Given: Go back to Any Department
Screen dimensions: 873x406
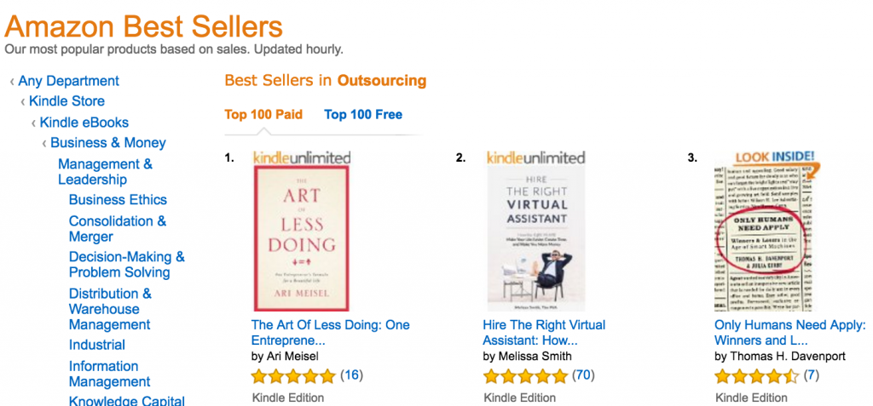Looking at the screenshot, I should (68, 81).
